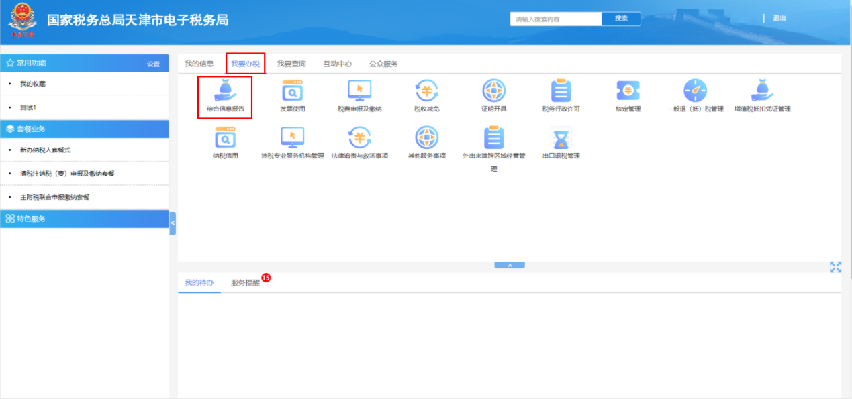This screenshot has width=852, height=399.
Task: Collapse the upper panel with the up chevron
Action: (x=510, y=265)
